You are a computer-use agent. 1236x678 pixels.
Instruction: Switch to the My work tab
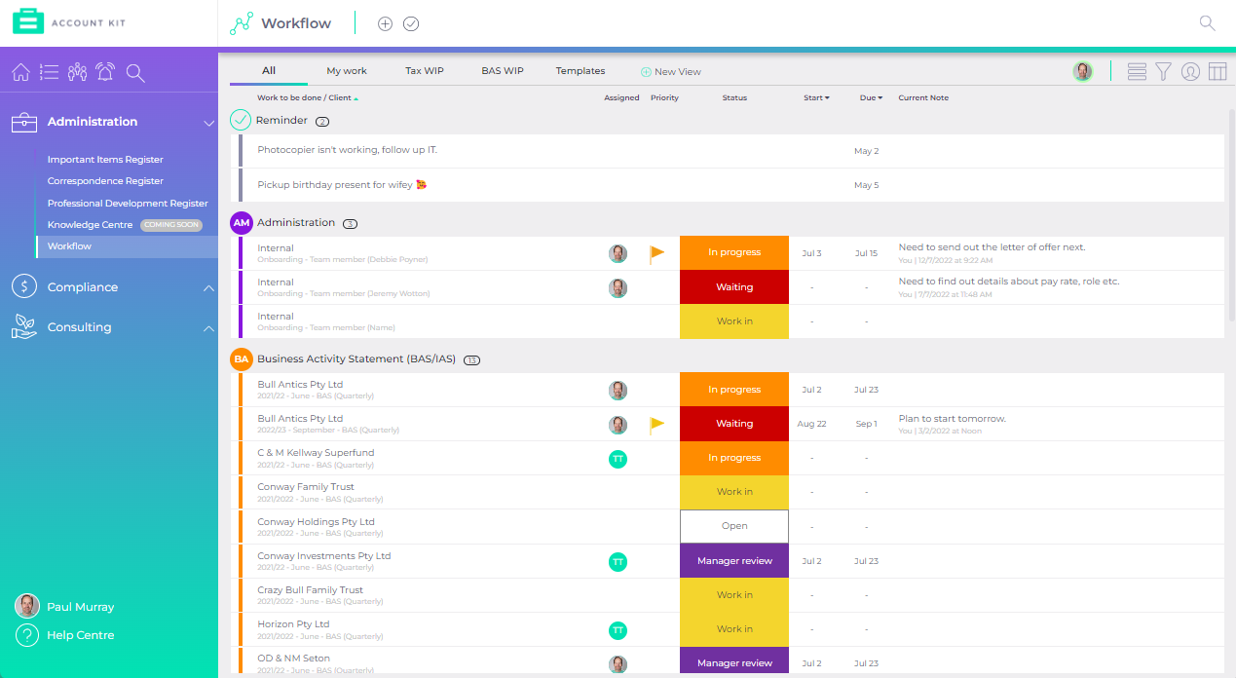pos(346,70)
